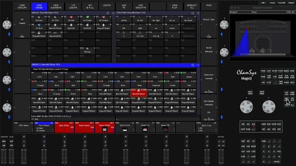Image resolution: width=296 pixels, height=166 pixels.
Task: Adjust the Wash Static PB4 fader
Action: click(x=85, y=156)
